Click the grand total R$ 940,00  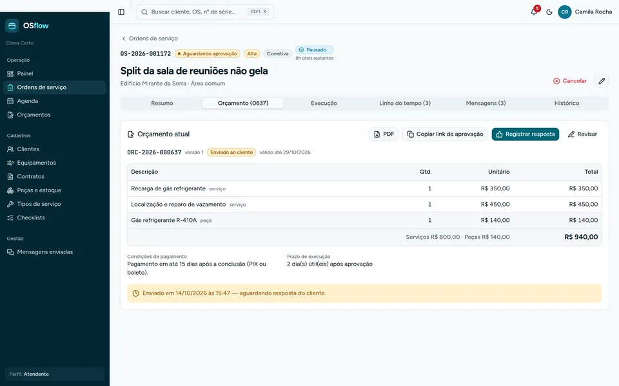tap(581, 237)
